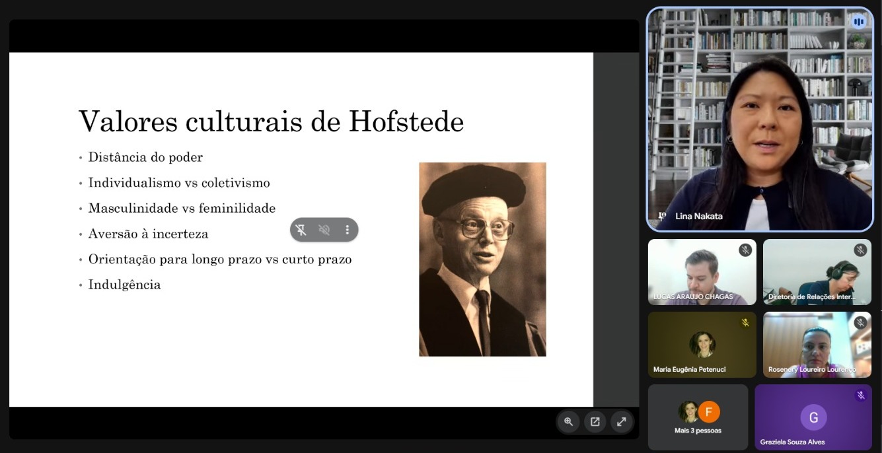Click muted mic icon on Rosenery Loureiro tile
The height and width of the screenshot is (453, 882).
[860, 323]
